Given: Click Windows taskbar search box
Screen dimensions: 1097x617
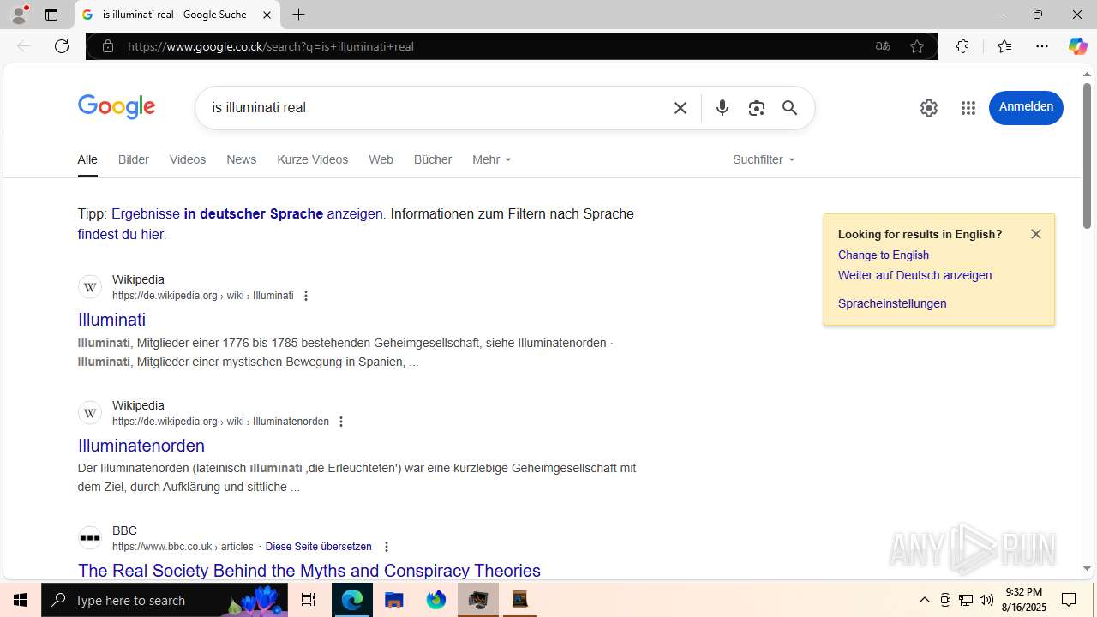Looking at the screenshot, I should 165,600.
